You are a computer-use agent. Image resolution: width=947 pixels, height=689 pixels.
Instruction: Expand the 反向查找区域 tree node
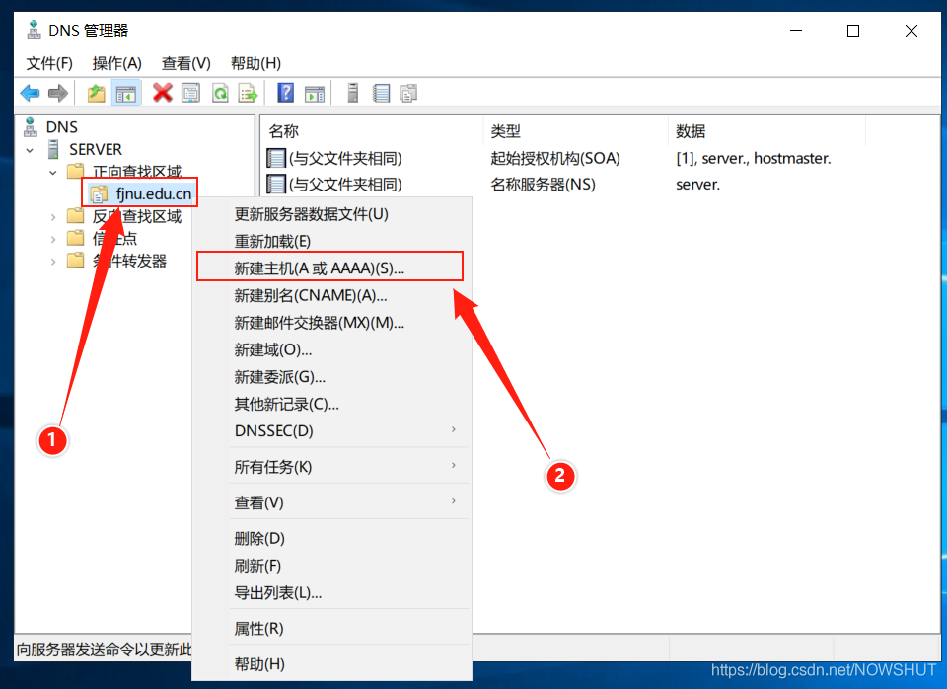click(x=53, y=217)
